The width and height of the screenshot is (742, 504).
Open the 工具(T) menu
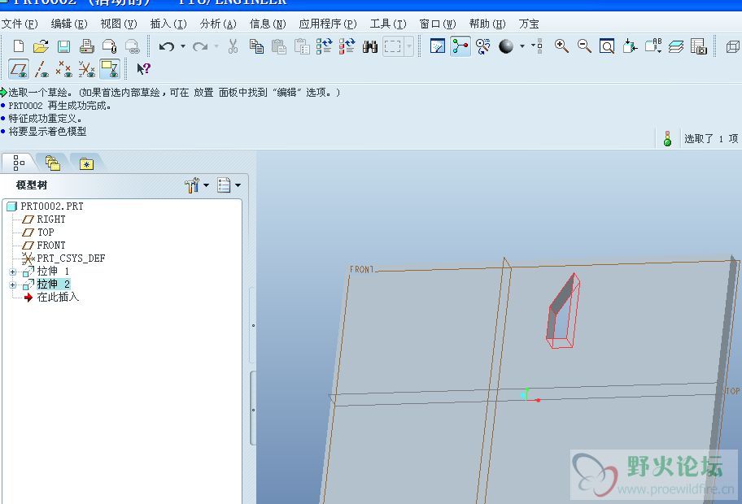(388, 24)
